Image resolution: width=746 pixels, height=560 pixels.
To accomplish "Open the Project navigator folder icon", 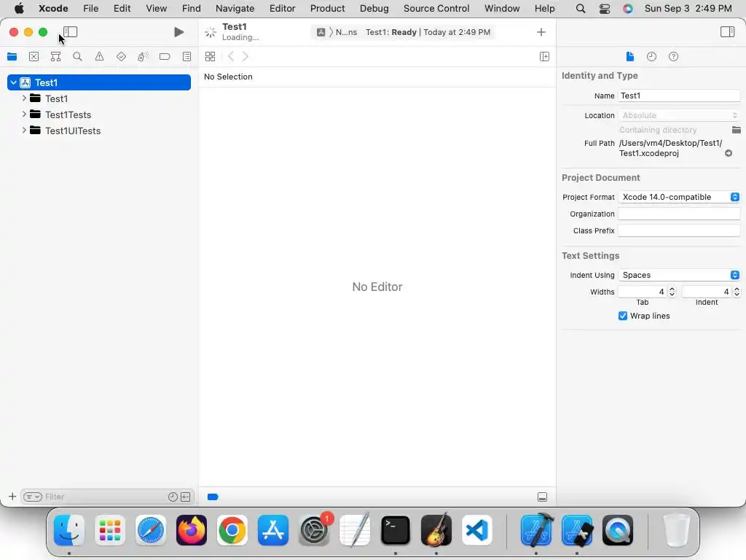I will [x=12, y=57].
